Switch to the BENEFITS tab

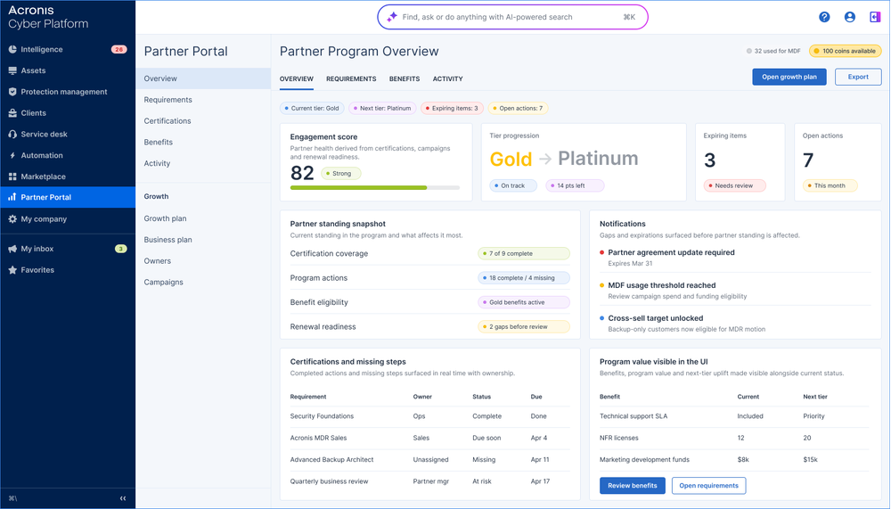click(405, 79)
